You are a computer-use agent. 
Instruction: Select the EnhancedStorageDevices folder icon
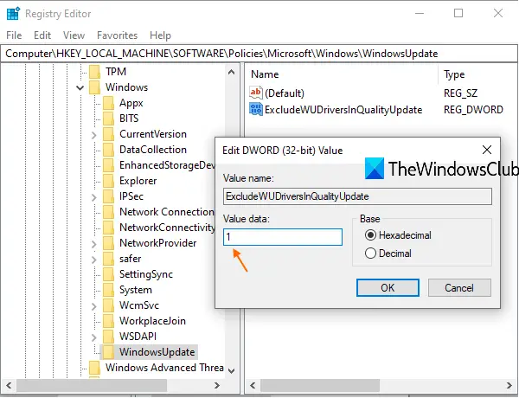coord(109,165)
